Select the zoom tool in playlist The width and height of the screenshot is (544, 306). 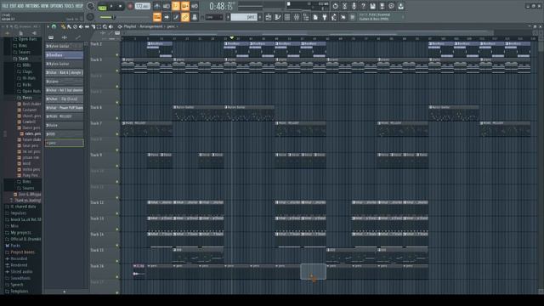(105, 26)
